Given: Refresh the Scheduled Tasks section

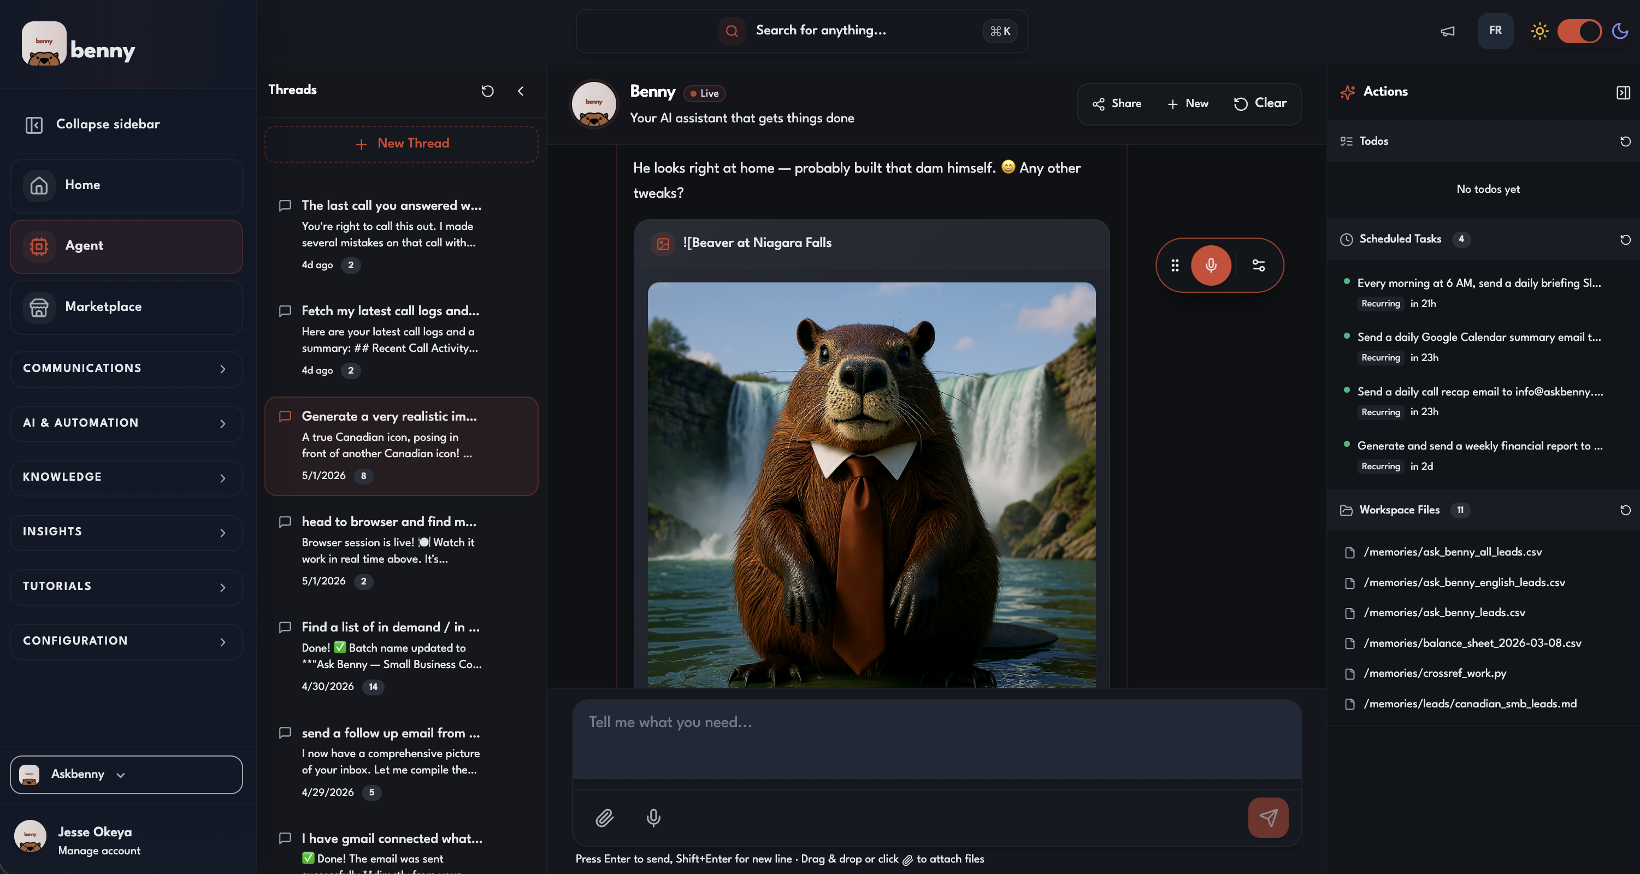Looking at the screenshot, I should pos(1625,239).
